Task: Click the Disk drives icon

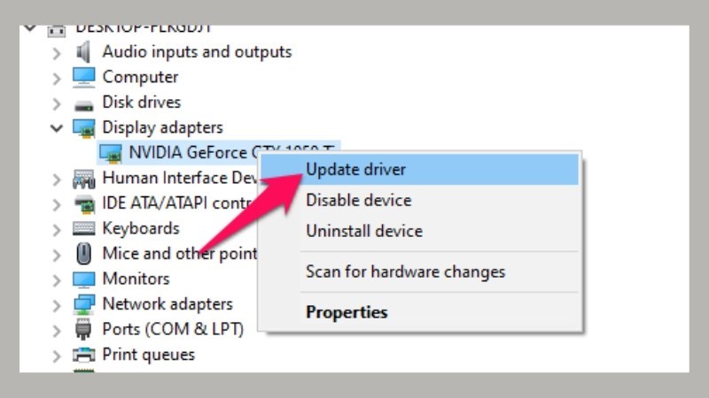Action: point(83,103)
